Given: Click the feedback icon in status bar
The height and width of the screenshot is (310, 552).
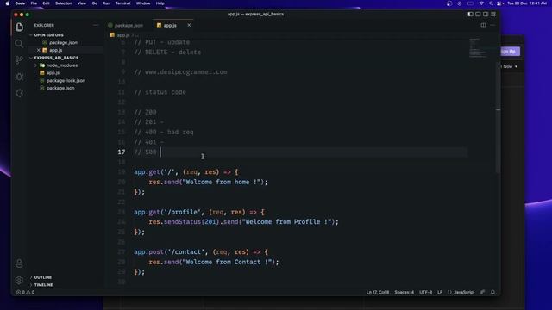Looking at the screenshot, I should (483, 292).
